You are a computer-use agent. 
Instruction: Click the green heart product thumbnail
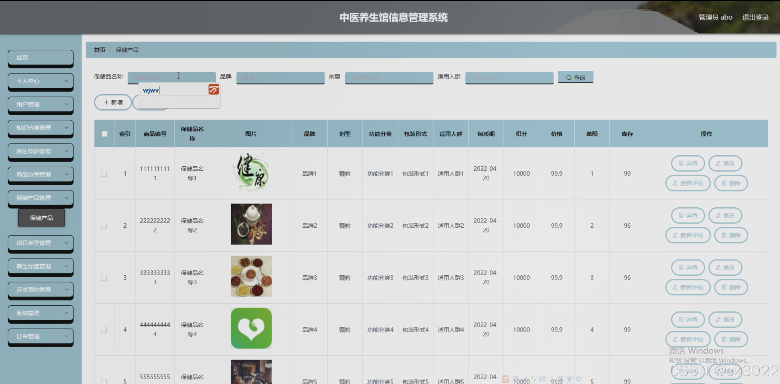click(x=251, y=328)
